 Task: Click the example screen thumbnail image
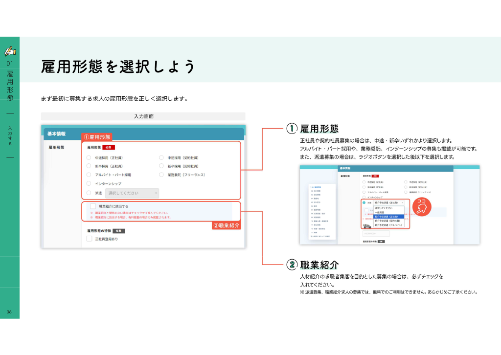[389, 205]
